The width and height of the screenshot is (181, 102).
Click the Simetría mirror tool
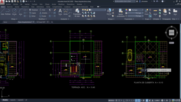pos(43,13)
